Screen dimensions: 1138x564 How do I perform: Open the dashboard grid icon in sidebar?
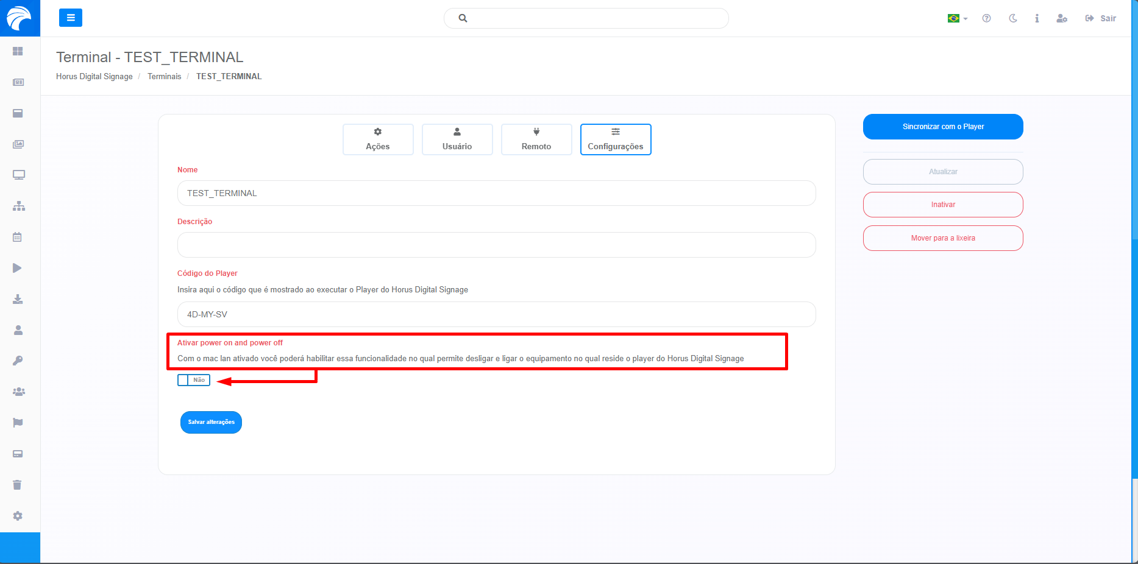tap(18, 51)
